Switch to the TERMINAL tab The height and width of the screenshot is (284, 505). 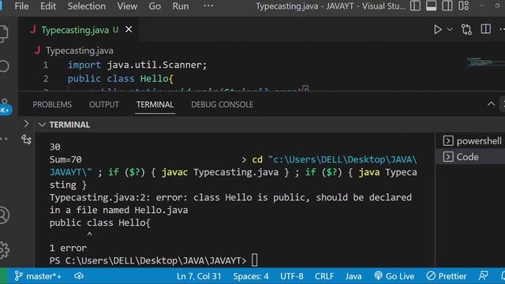point(155,105)
